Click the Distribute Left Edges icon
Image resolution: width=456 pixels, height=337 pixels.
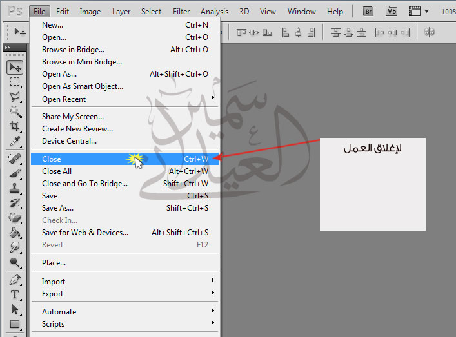pos(379,32)
